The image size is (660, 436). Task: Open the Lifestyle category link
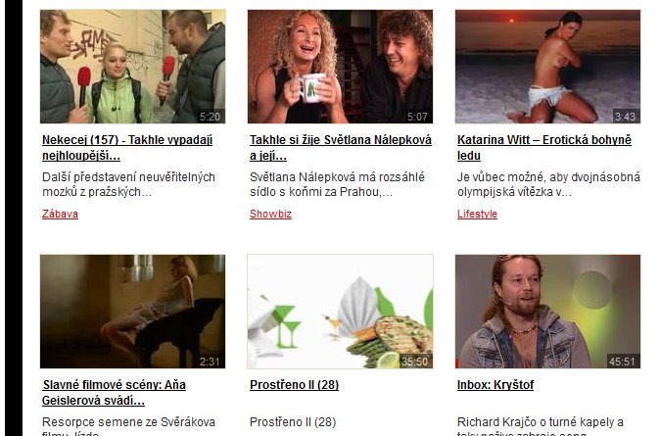coord(477,214)
